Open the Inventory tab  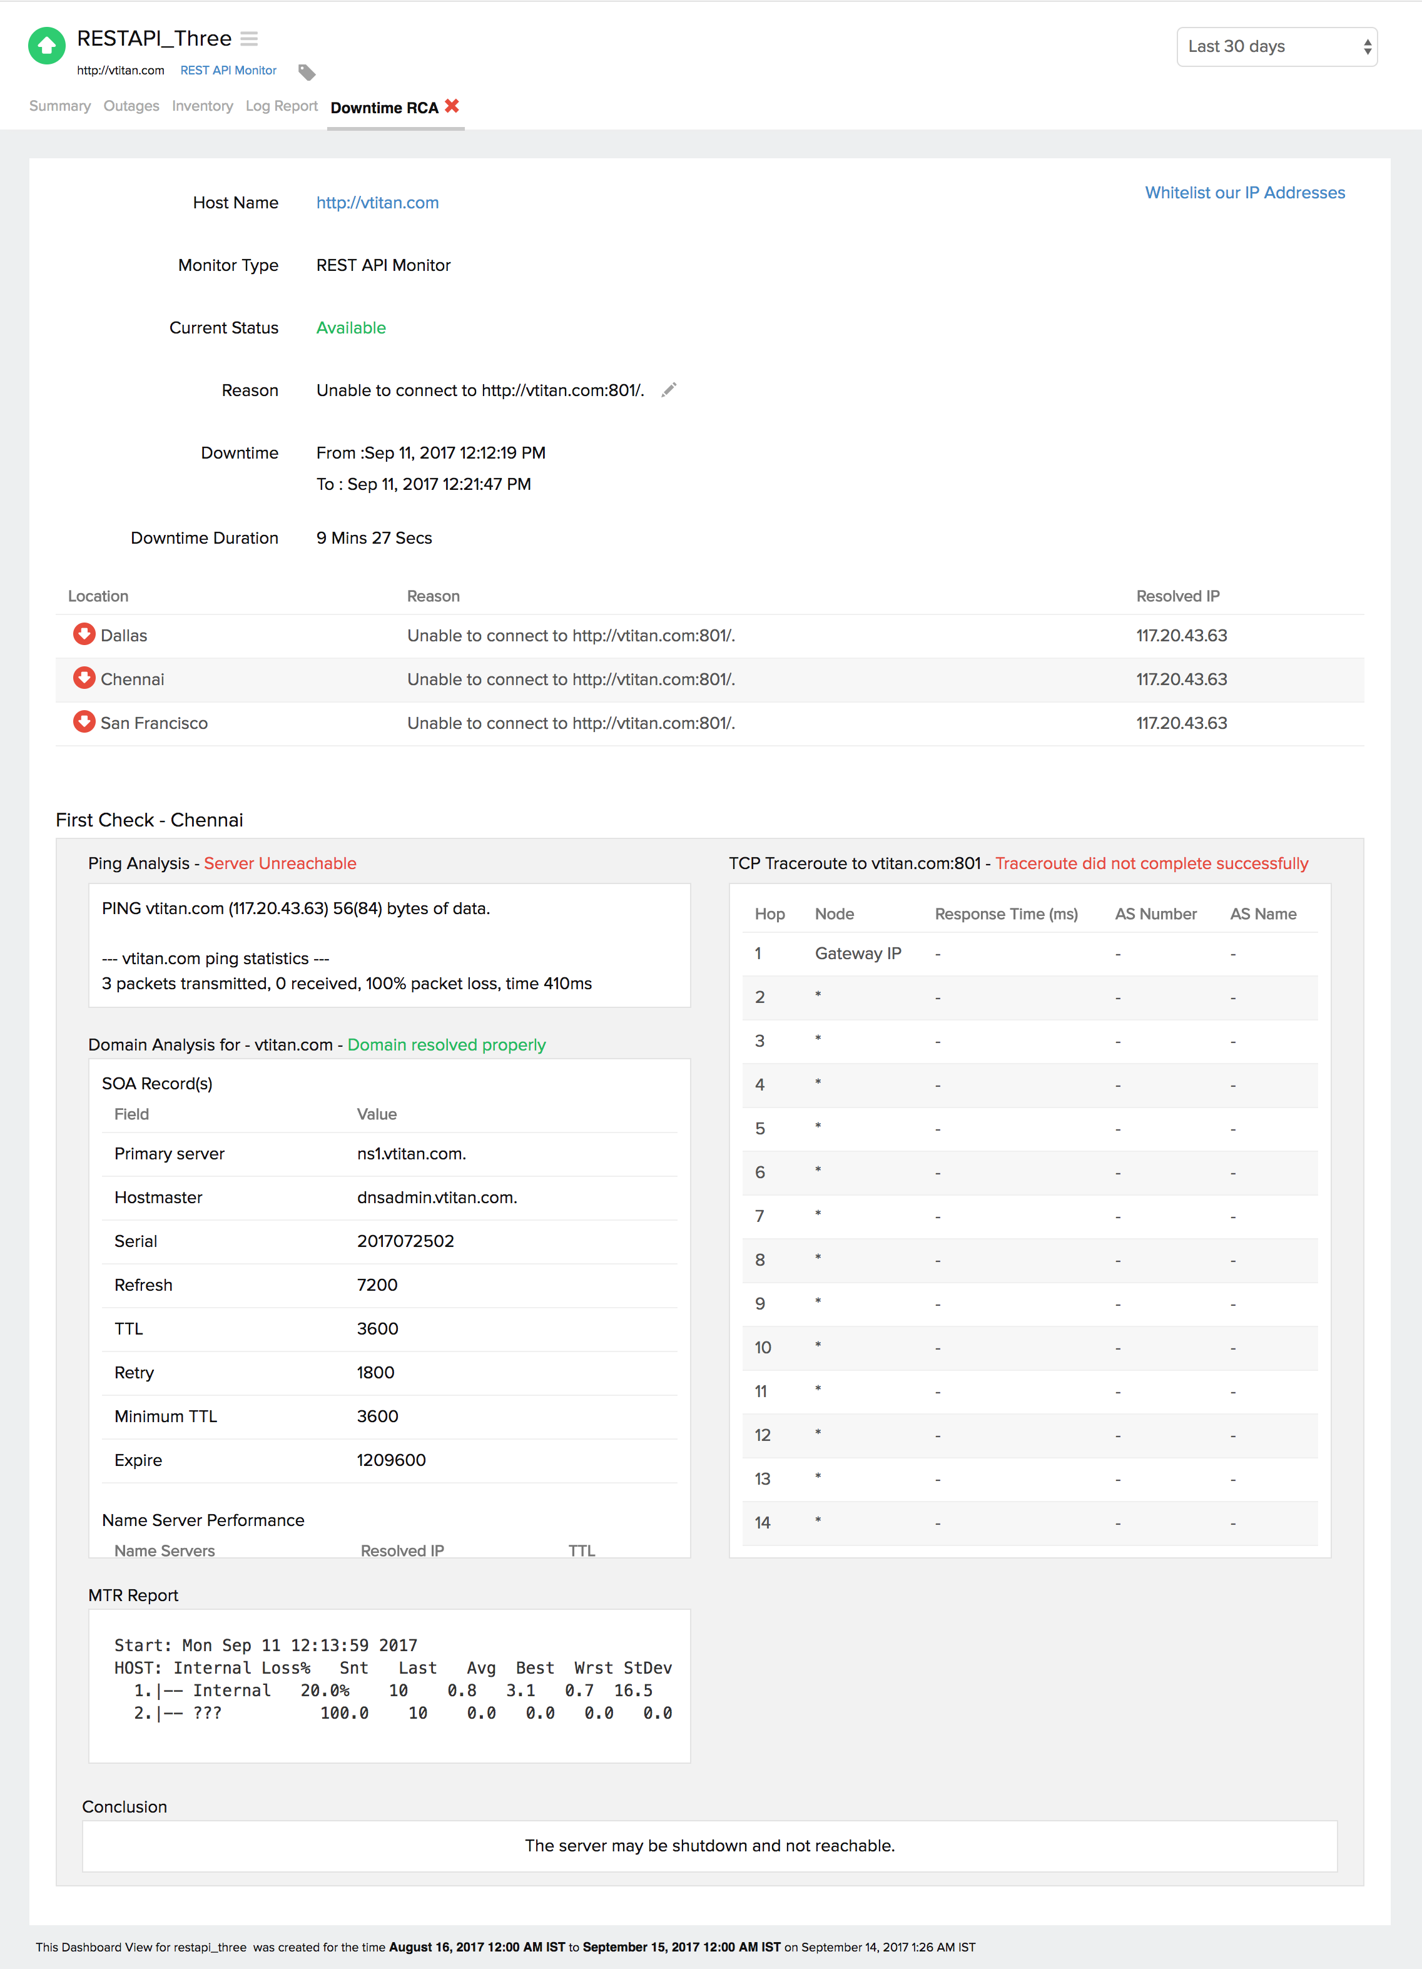tap(202, 106)
